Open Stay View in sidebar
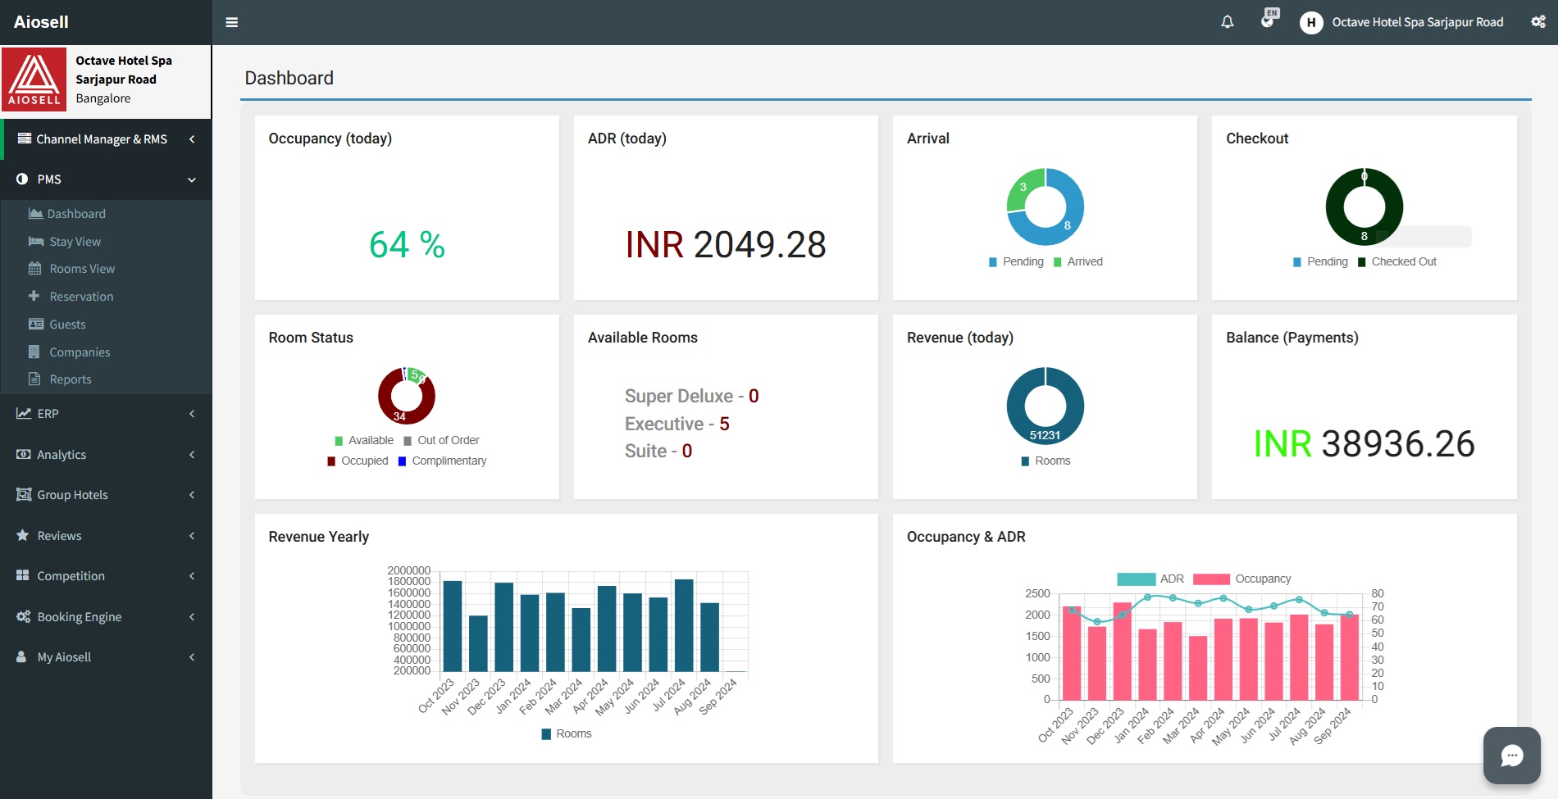This screenshot has width=1558, height=799. coord(75,242)
